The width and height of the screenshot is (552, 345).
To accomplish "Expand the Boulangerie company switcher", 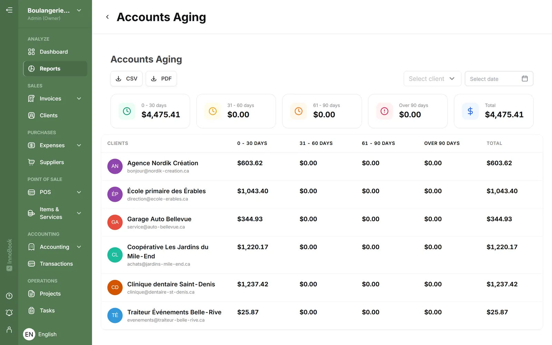I will pyautogui.click(x=79, y=10).
